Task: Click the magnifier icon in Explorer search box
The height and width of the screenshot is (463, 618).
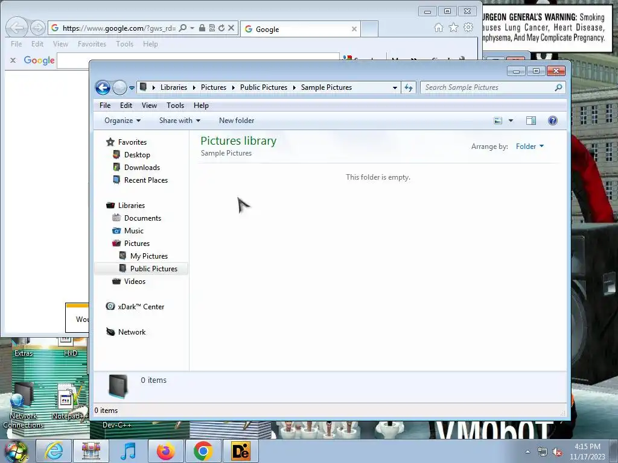Action: [x=558, y=87]
